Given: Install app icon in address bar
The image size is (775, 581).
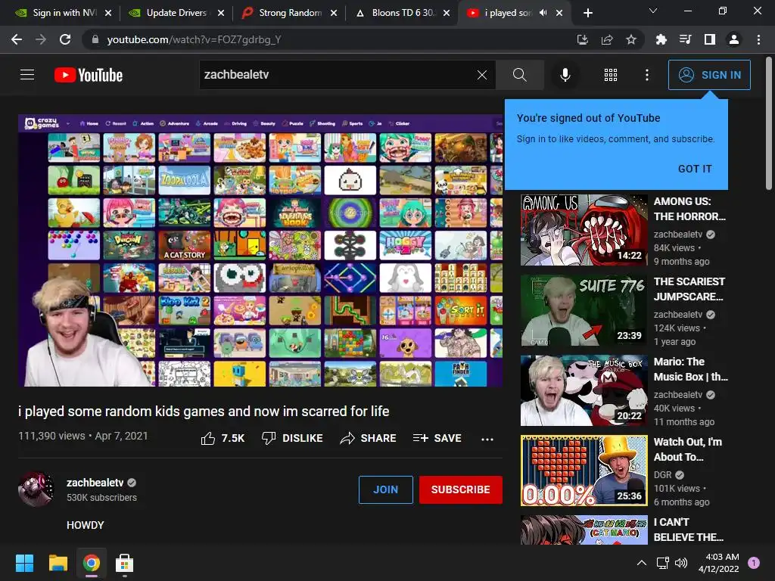Looking at the screenshot, I should (582, 39).
